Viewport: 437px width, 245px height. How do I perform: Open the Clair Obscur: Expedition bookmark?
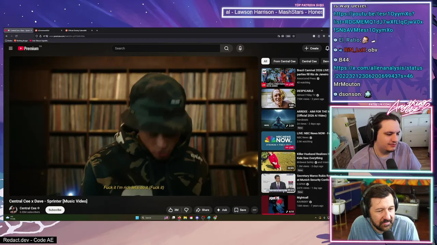click(x=39, y=40)
